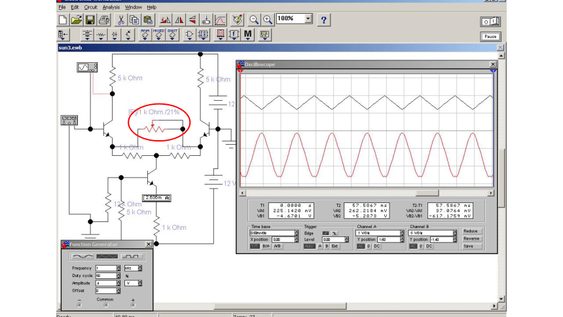The image size is (563, 317).
Task: Open component properties icon
Action: (x=237, y=20)
